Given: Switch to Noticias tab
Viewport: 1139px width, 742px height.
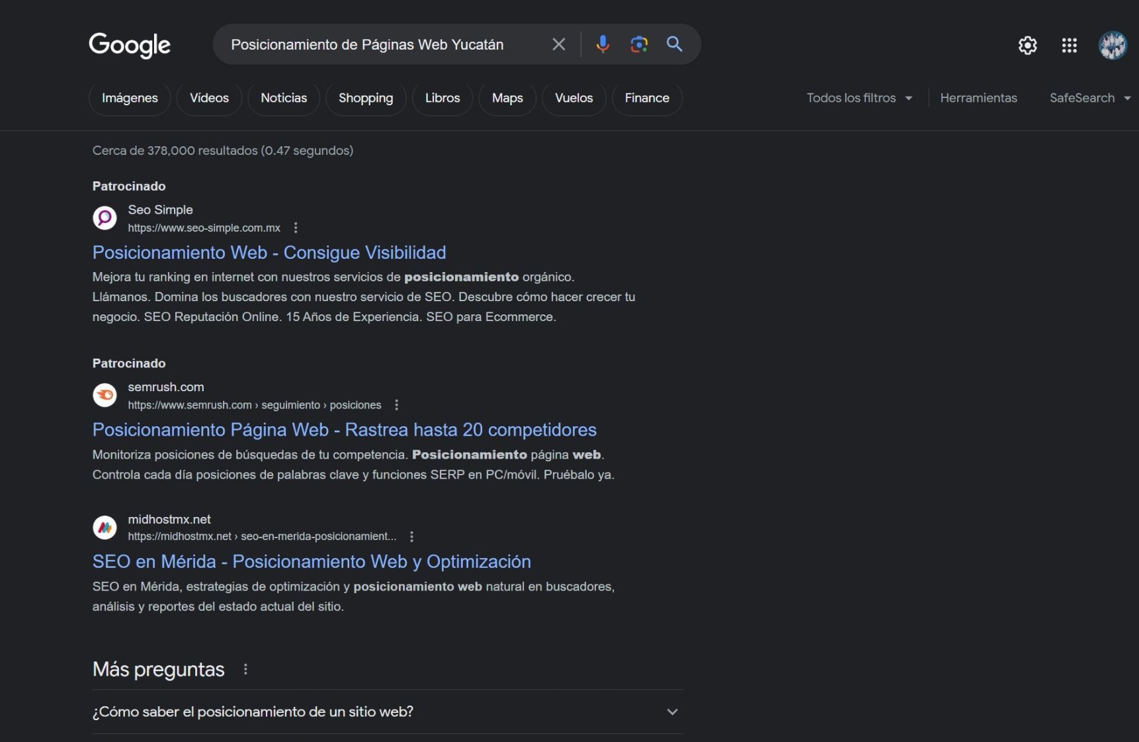Looking at the screenshot, I should [284, 98].
